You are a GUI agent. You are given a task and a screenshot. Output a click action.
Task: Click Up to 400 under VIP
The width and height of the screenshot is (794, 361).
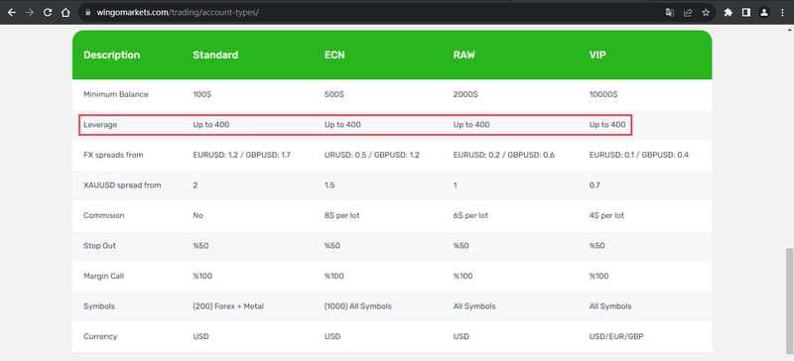click(x=607, y=125)
